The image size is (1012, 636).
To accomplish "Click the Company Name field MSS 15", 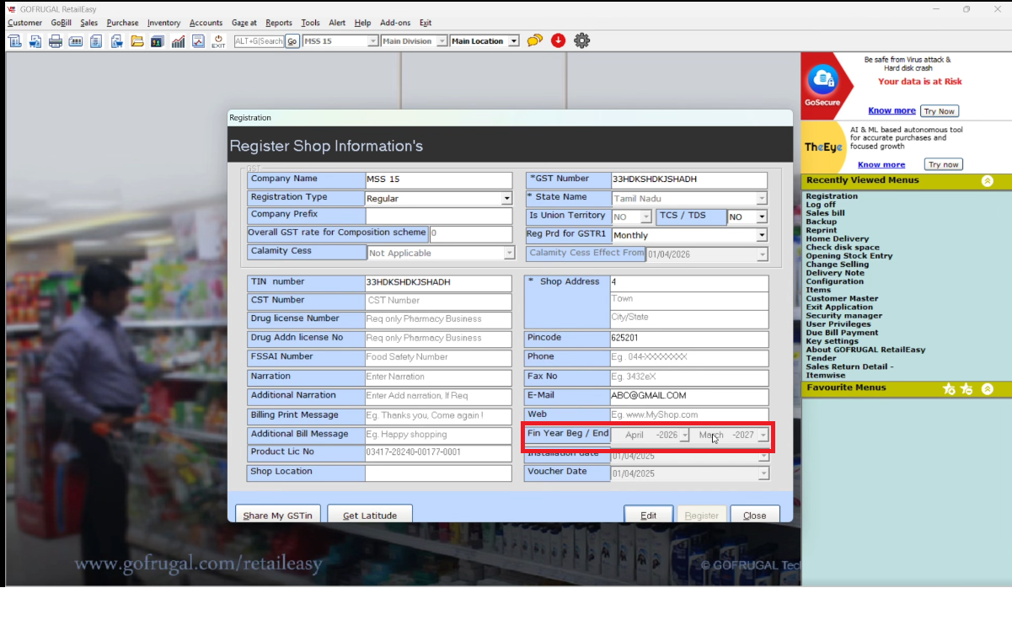I will coord(438,180).
